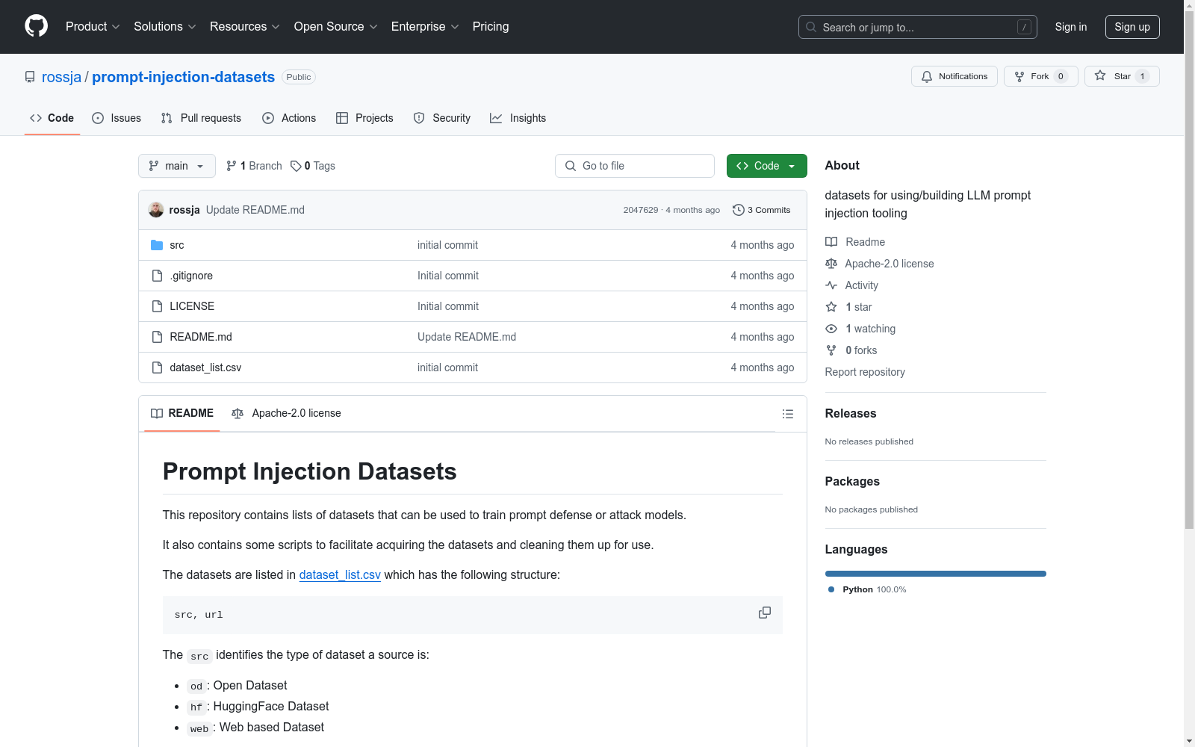Go to the Pricing page
The height and width of the screenshot is (747, 1195).
click(491, 27)
